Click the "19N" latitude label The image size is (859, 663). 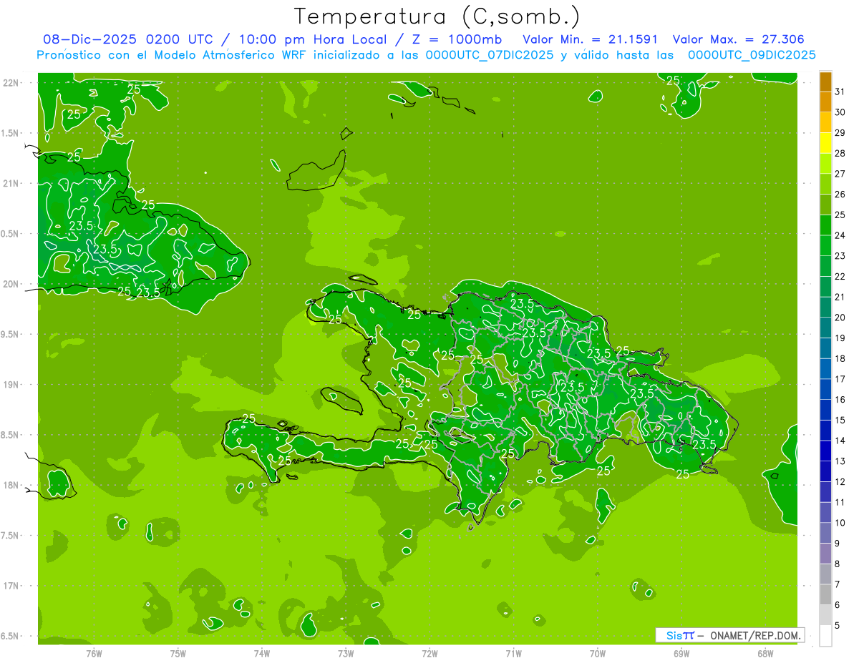click(x=12, y=384)
